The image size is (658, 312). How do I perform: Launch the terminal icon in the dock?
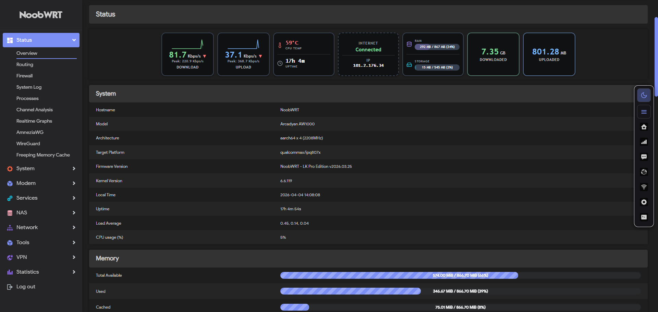point(644,217)
